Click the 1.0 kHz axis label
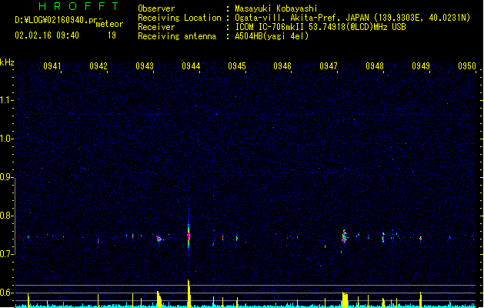 click(x=7, y=139)
